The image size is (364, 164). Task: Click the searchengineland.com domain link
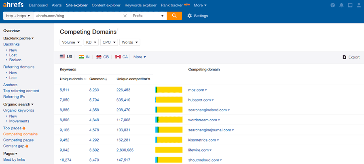[x=207, y=110]
